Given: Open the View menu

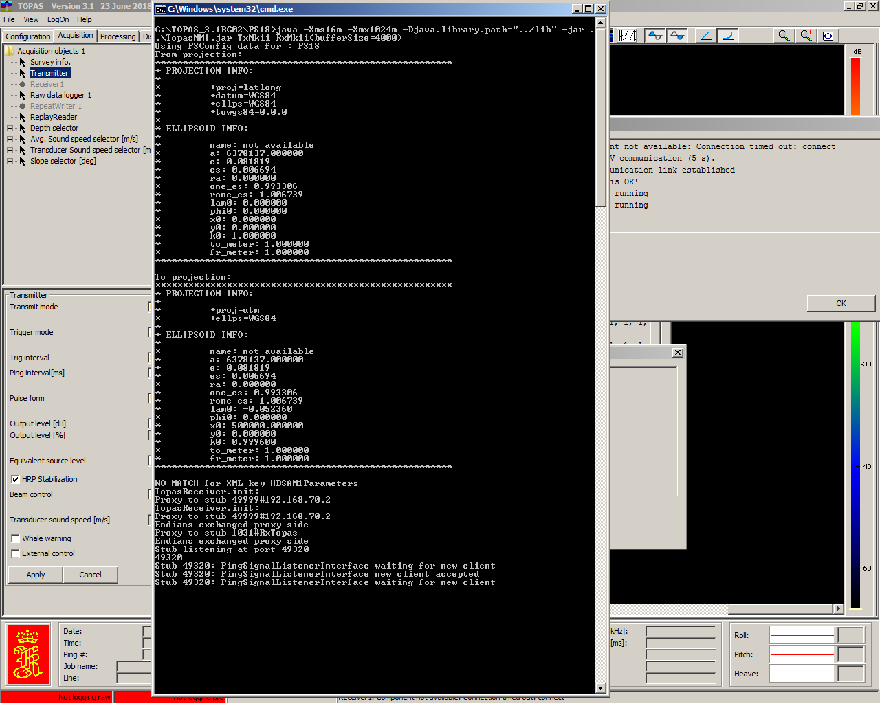Looking at the screenshot, I should coord(32,19).
